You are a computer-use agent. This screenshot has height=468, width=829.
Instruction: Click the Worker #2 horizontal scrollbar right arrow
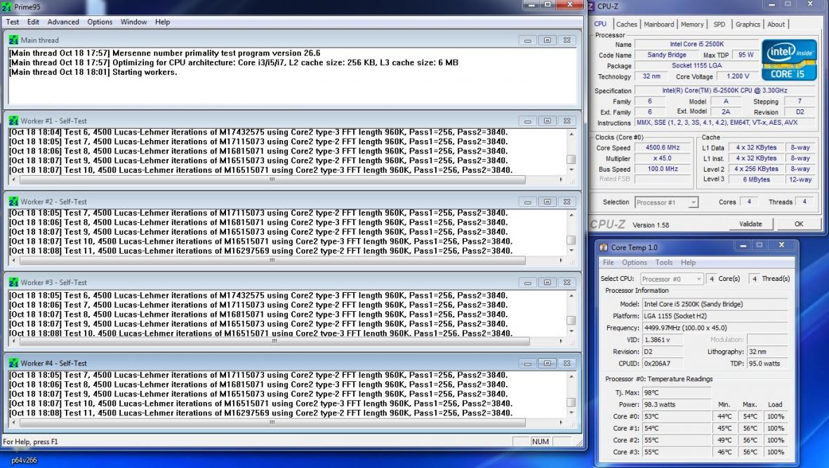(561, 260)
